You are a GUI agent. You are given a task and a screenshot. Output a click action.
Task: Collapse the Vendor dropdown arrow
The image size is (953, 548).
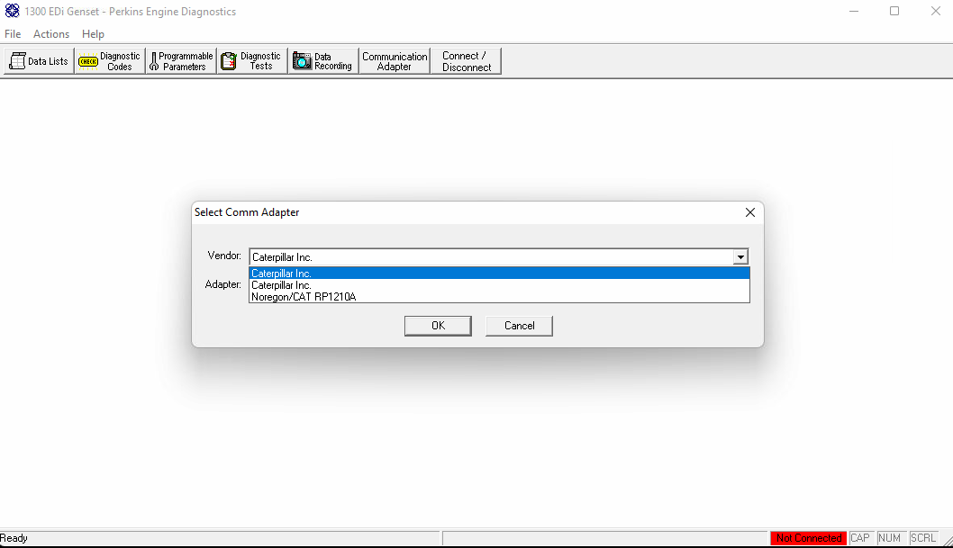coord(740,257)
